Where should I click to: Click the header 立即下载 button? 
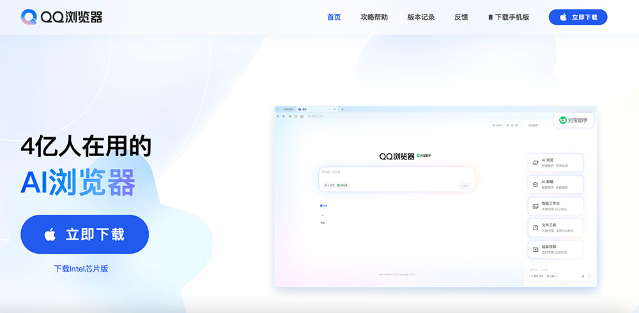[578, 17]
